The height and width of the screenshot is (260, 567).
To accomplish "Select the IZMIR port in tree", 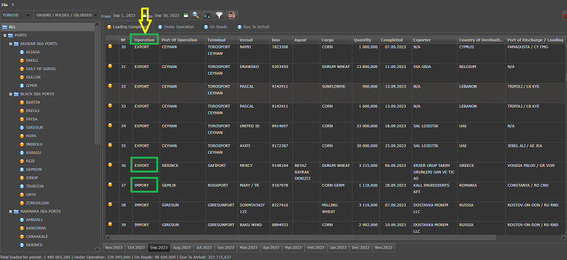I will (31, 86).
